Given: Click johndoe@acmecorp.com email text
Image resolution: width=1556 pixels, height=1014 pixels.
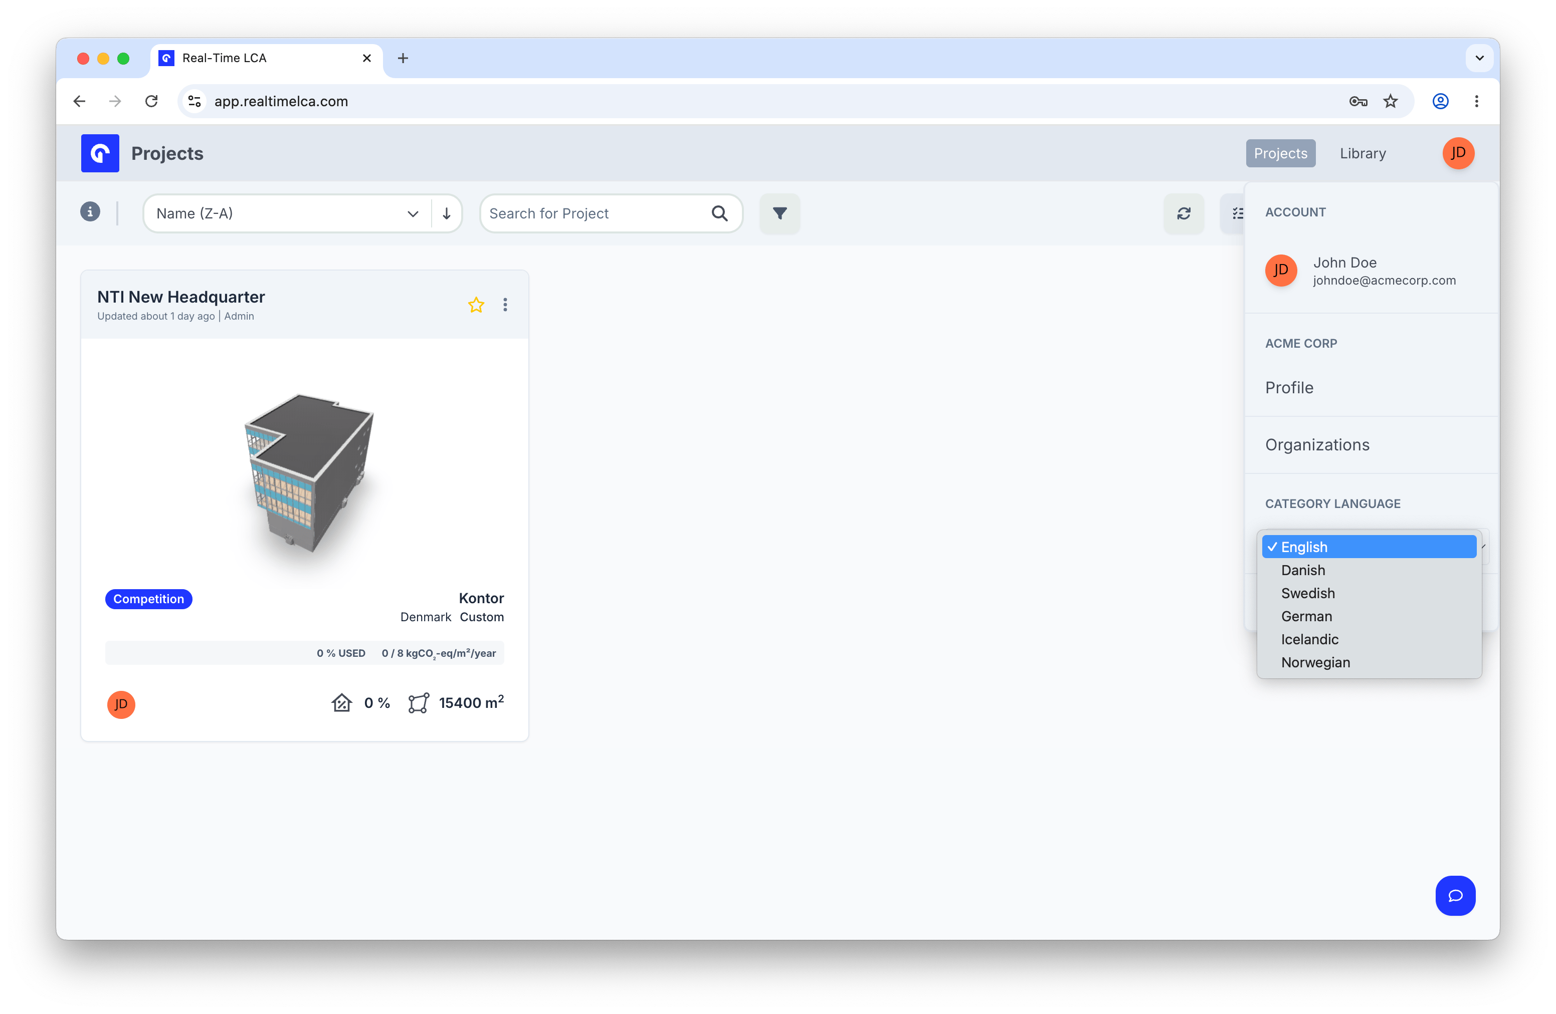Looking at the screenshot, I should pyautogui.click(x=1384, y=280).
